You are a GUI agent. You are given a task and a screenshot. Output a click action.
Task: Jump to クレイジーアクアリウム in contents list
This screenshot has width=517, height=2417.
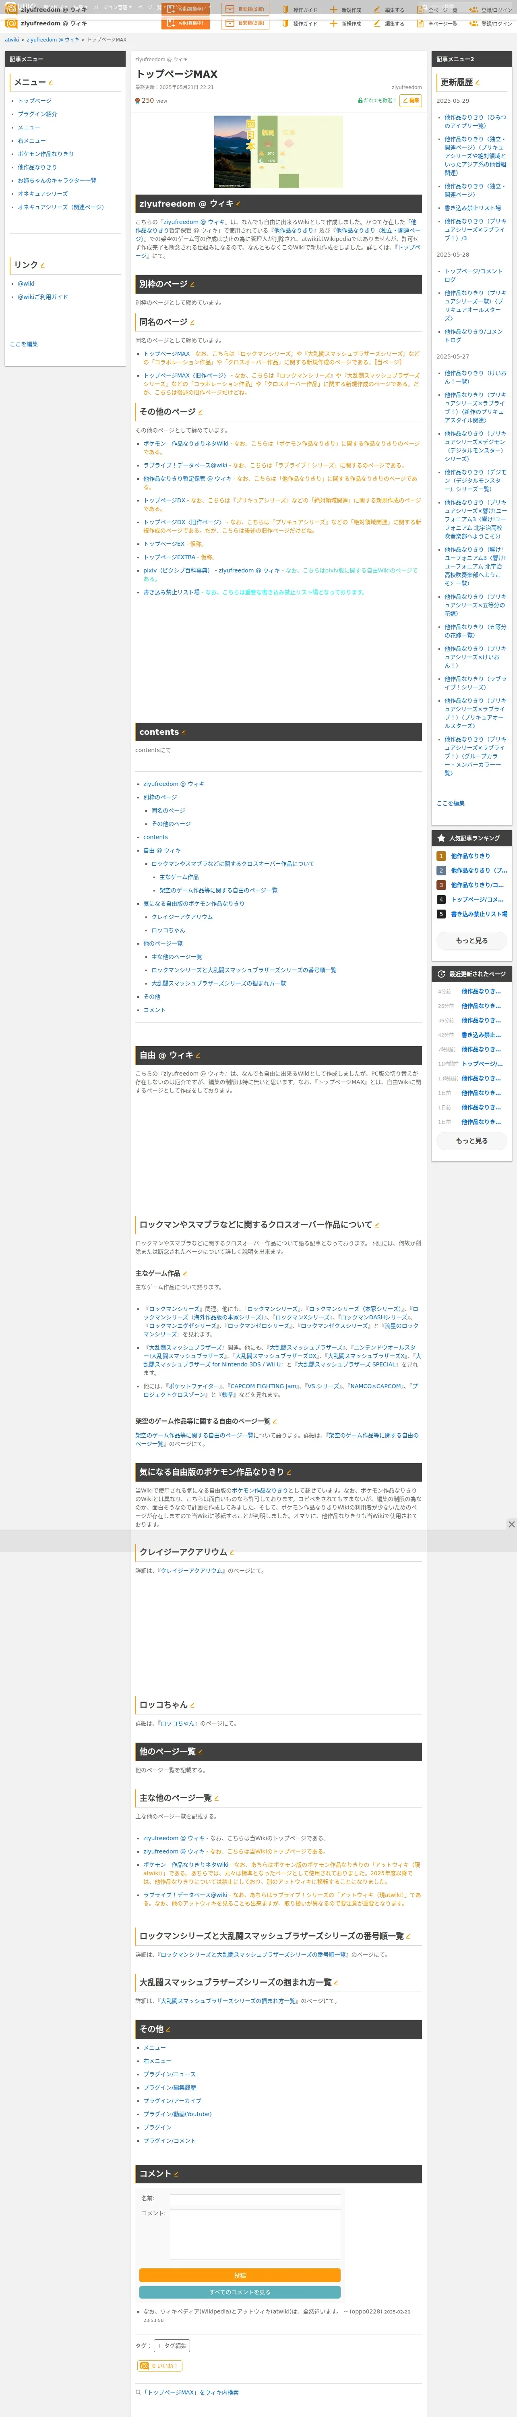point(182,917)
